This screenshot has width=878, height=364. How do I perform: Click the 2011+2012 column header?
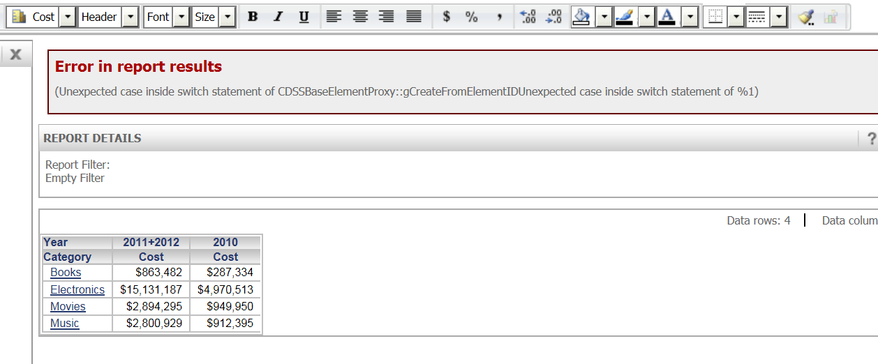151,242
